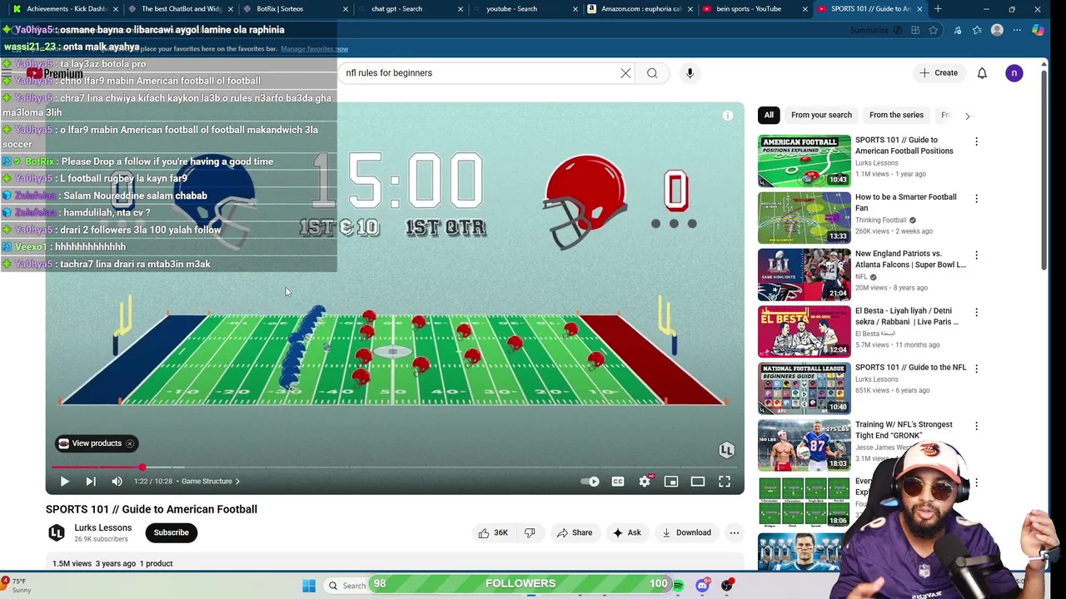
Task: Open the Create menu
Action: click(939, 73)
